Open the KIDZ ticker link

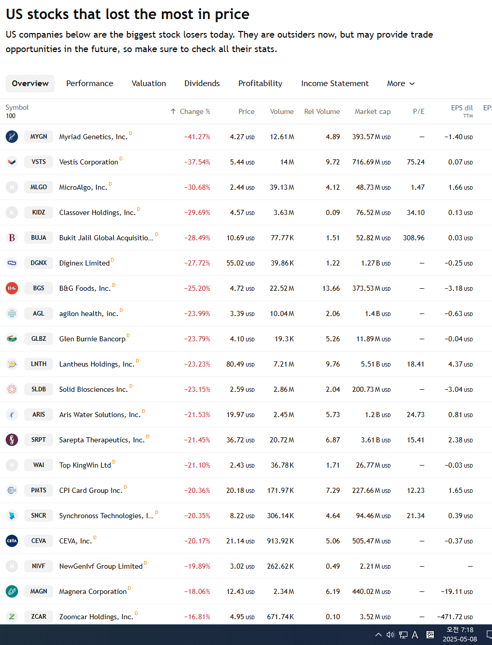[x=39, y=212]
